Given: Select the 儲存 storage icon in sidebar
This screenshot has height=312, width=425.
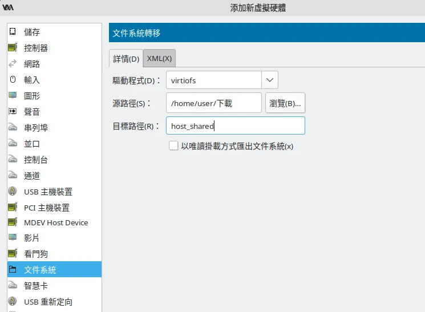Looking at the screenshot, I should (x=13, y=32).
